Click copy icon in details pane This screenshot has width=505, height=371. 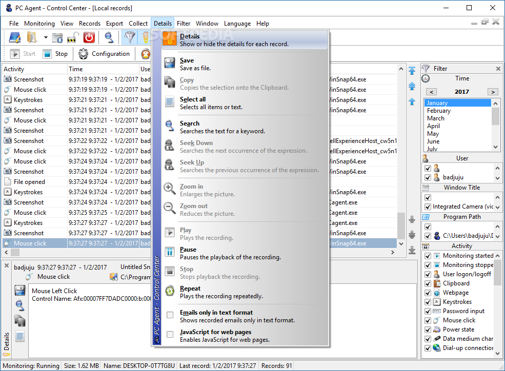coord(19,321)
